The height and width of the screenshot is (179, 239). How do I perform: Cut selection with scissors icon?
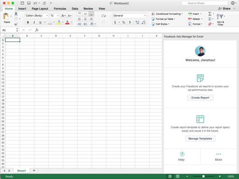pyautogui.click(x=16, y=14)
